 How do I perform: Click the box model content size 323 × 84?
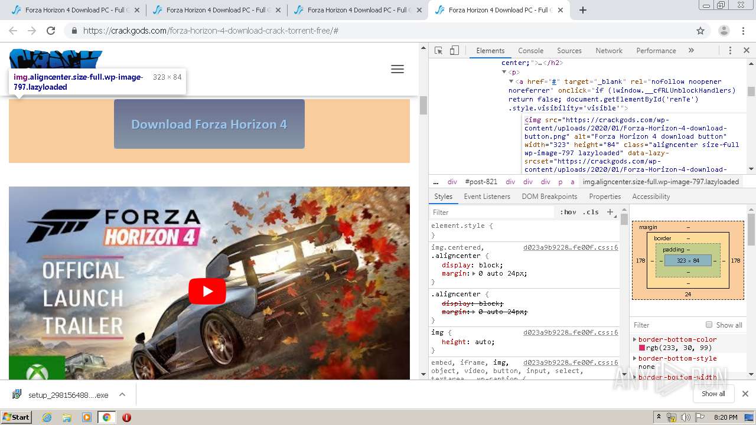pos(688,260)
